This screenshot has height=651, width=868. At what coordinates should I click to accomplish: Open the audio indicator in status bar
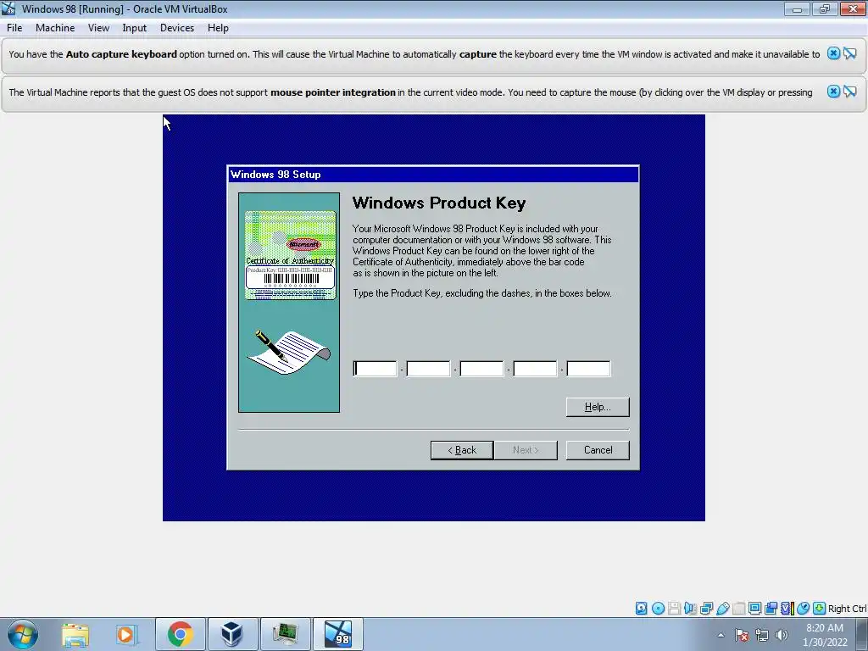pos(690,609)
